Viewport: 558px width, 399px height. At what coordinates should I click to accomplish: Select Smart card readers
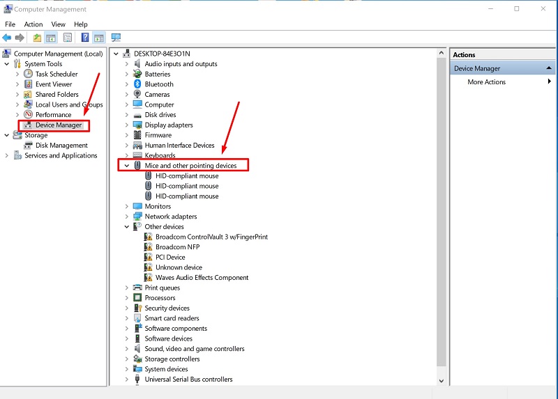pyautogui.click(x=172, y=318)
